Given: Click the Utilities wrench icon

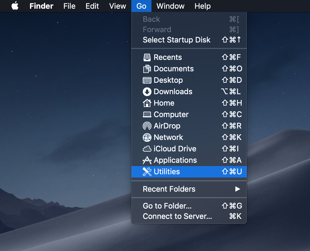Looking at the screenshot, I should pyautogui.click(x=147, y=172).
